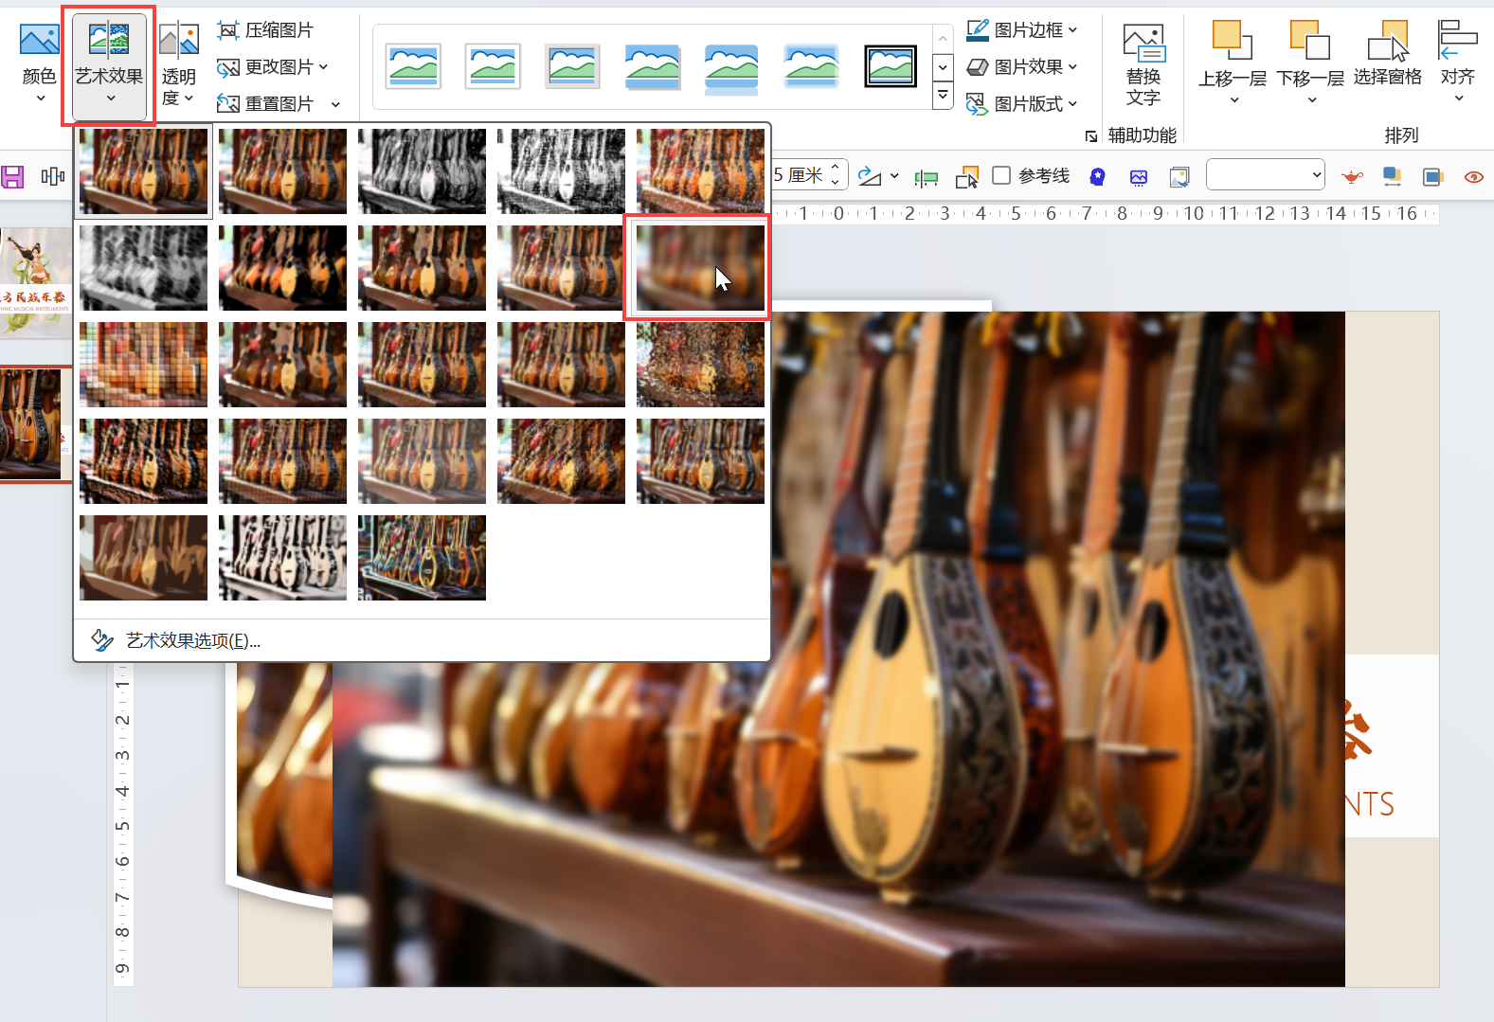
Task: Open 图片效果 picture effects menu
Action: click(1021, 67)
